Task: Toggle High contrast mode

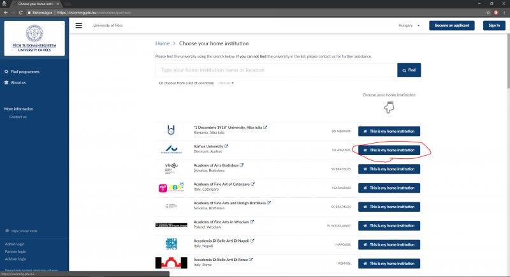Action: tap(22, 231)
